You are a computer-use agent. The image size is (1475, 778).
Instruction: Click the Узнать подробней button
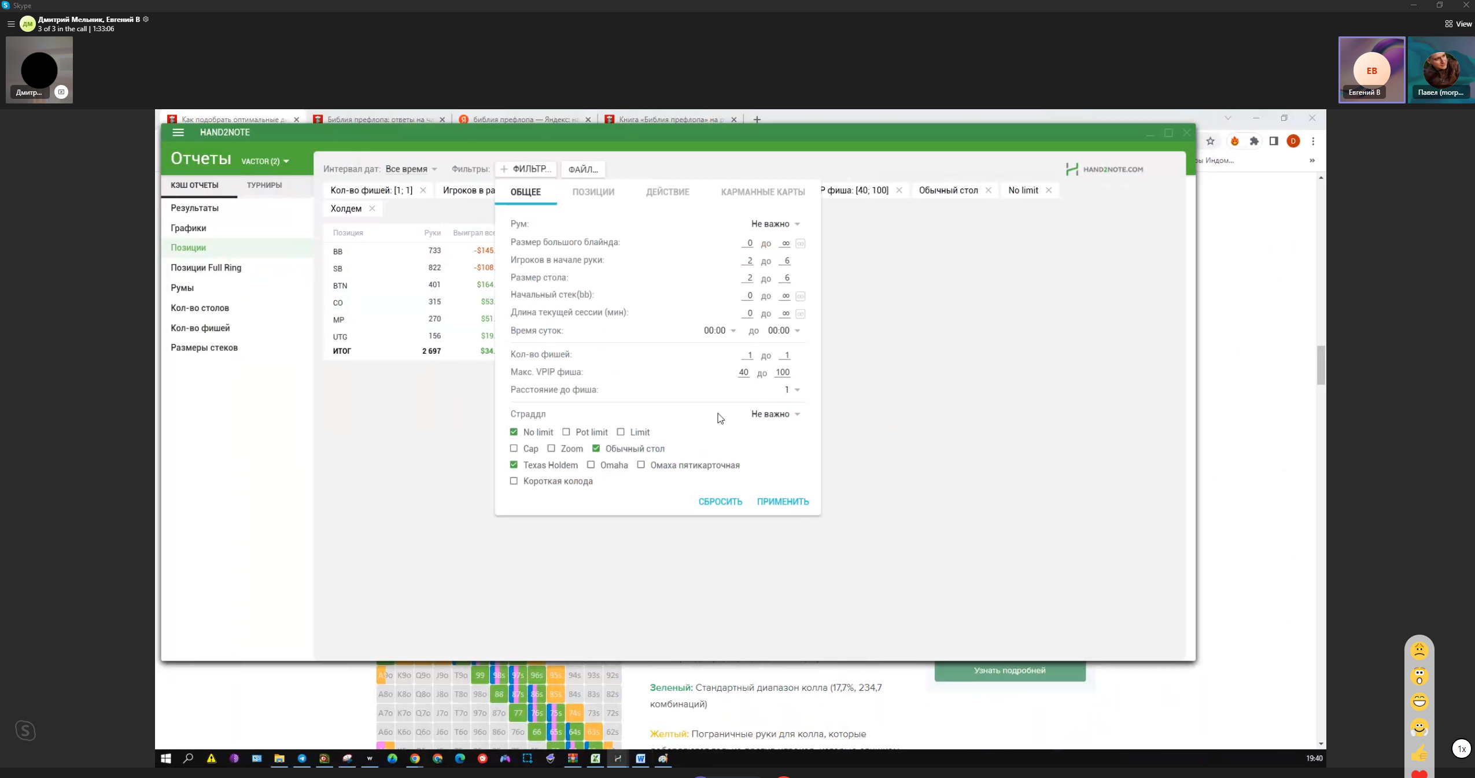(1010, 670)
